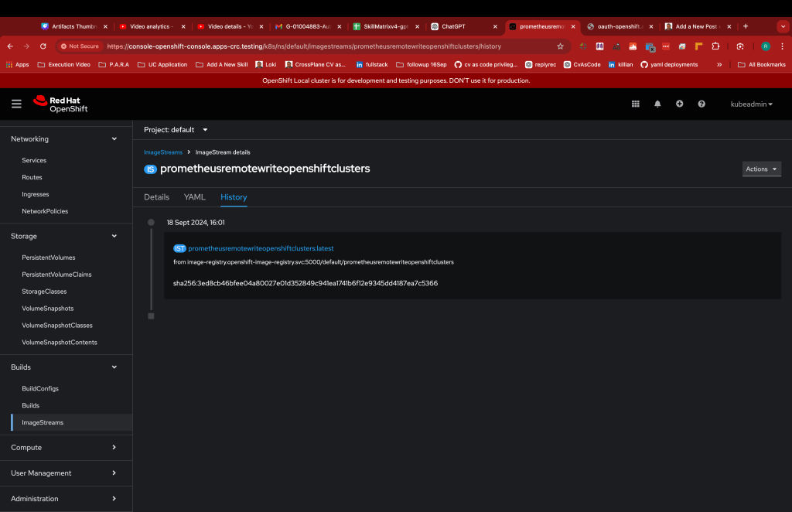This screenshot has height=512, width=792.
Task: Collapse the Builds section
Action: [66, 367]
